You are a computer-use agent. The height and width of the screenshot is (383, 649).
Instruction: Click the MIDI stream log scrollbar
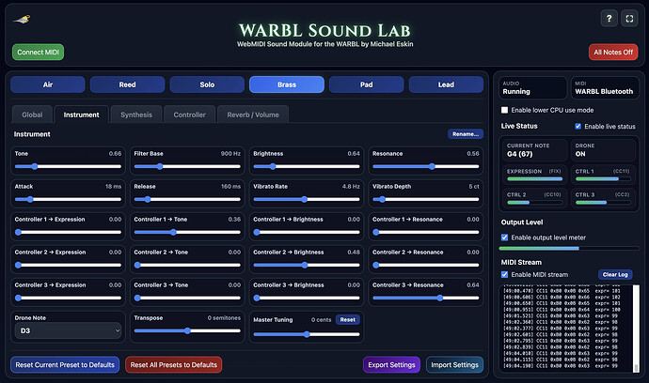click(x=636, y=329)
